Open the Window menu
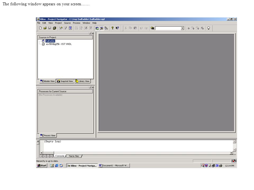 click(x=86, y=23)
